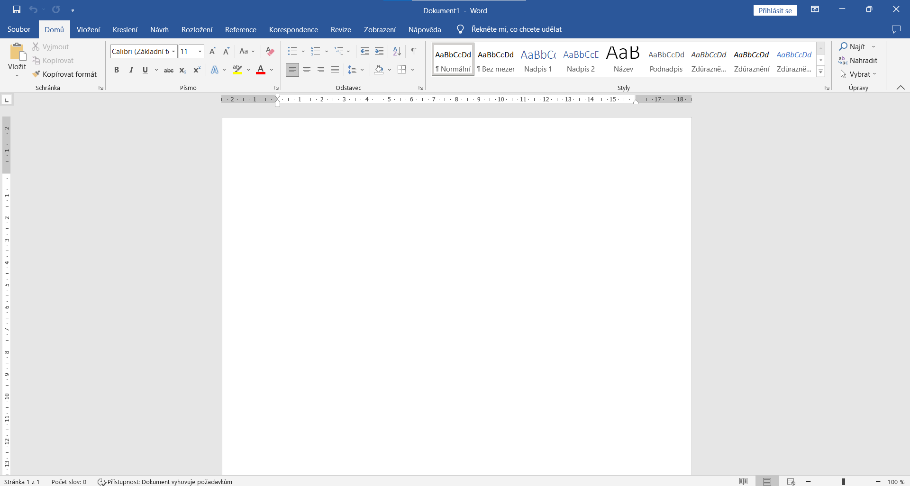Click the Nahradit button
This screenshot has width=910, height=486.
858,61
